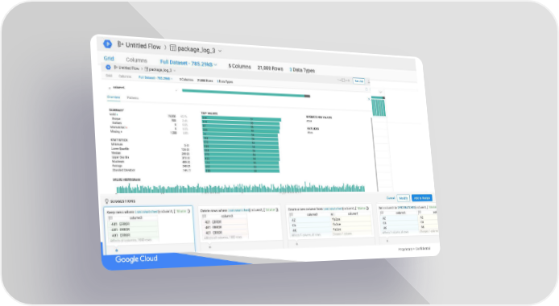
Task: Click the column icon in Delete rows card
Action: 204,216
